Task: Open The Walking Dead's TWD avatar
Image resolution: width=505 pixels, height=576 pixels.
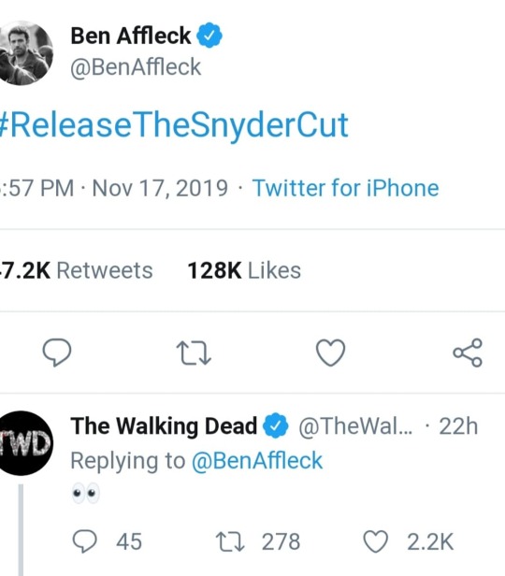Action: pos(24,443)
